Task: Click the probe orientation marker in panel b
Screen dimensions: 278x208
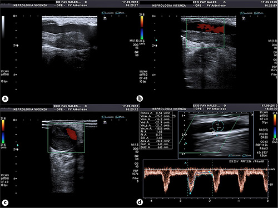Action: (244, 18)
